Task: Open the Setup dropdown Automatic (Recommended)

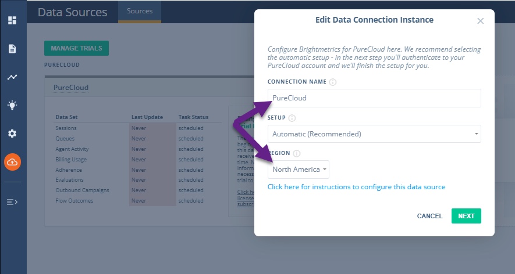Action: (x=374, y=134)
